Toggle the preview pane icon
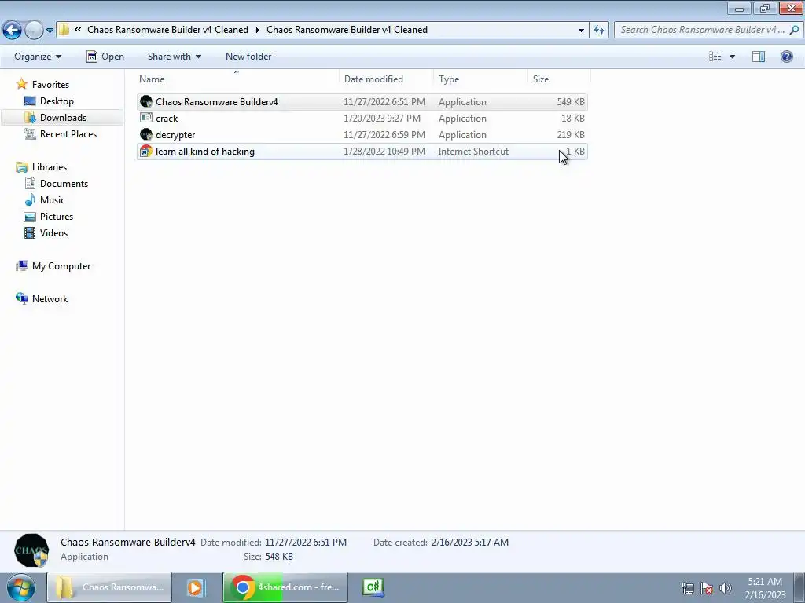Screen dimensions: 805x603 759,57
